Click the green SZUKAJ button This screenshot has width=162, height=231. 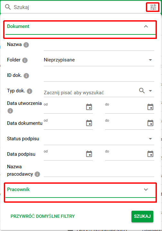[x=142, y=216]
